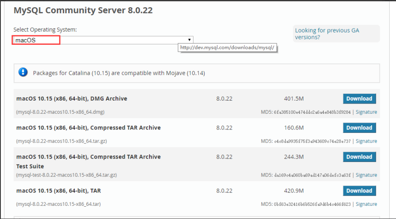The height and width of the screenshot is (219, 396).
Task: Download the macOS 10.15 DMG Archive
Action: coord(359,98)
